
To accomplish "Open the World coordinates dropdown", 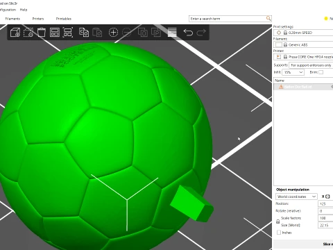I will click(x=296, y=197).
